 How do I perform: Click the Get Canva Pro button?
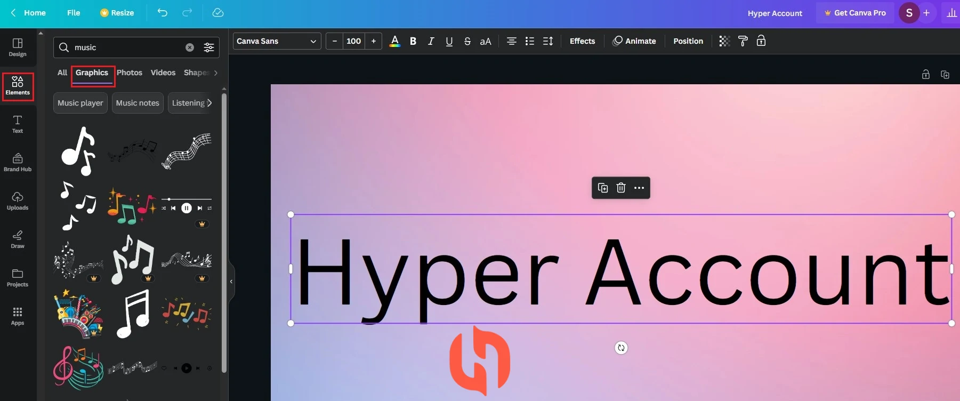[x=855, y=13]
